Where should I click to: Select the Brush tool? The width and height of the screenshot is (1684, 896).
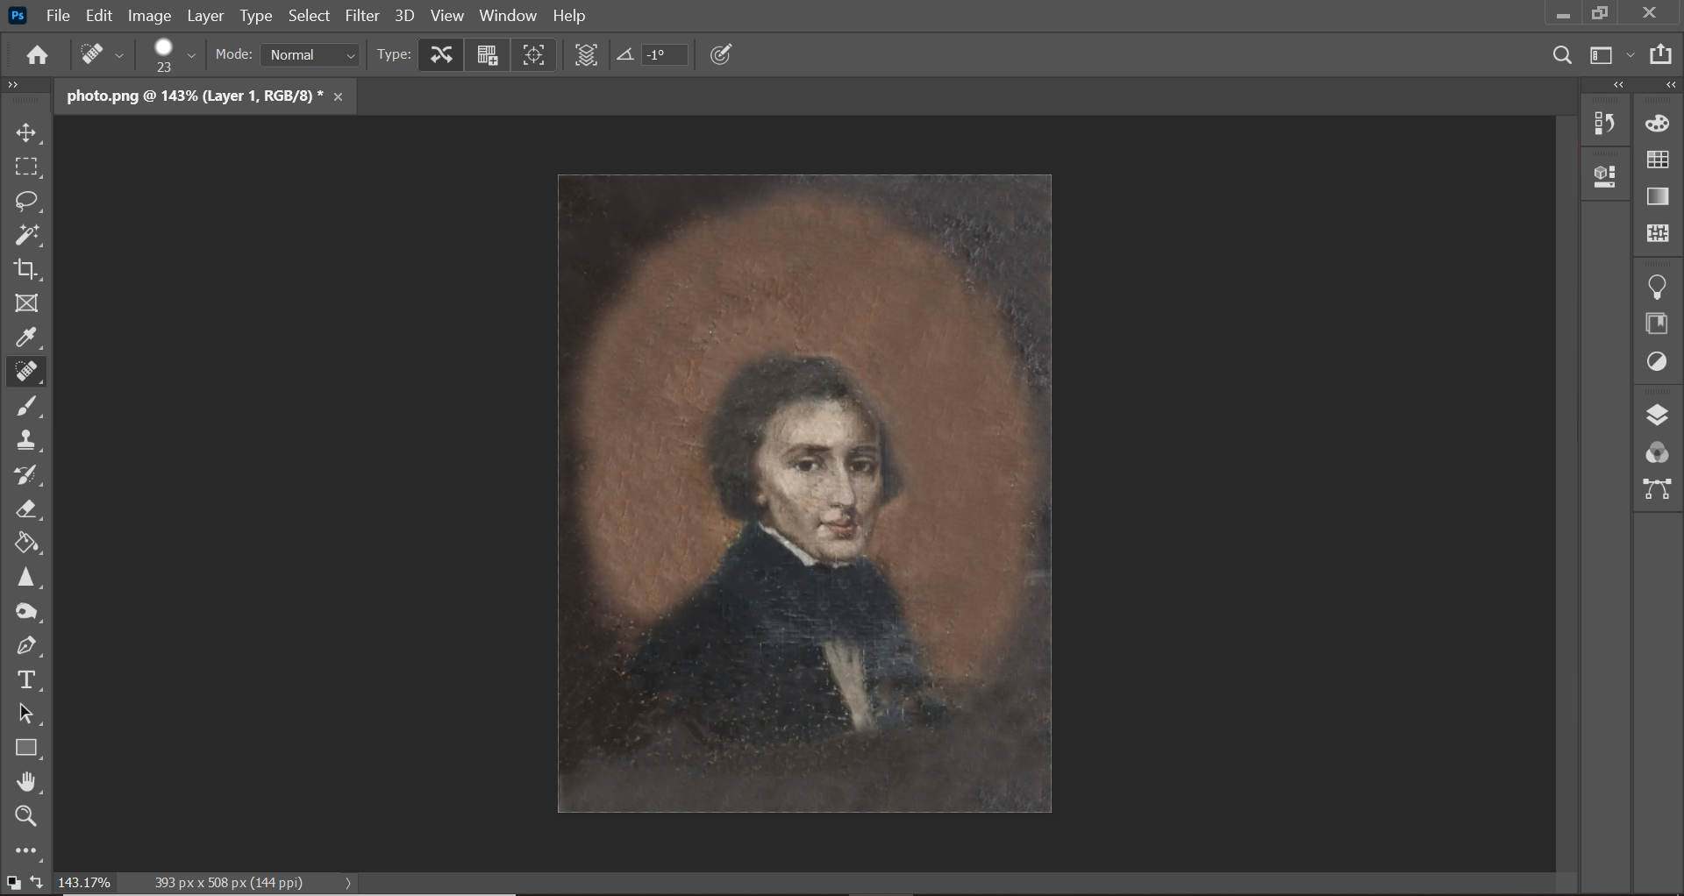click(x=26, y=407)
